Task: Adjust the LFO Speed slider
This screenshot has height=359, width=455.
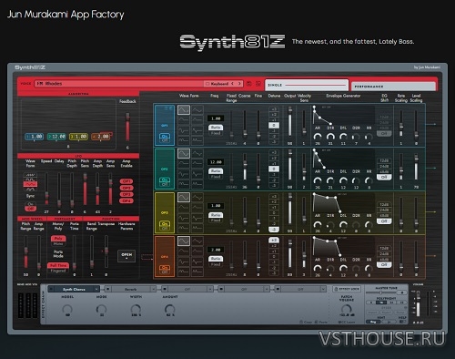Action: pyautogui.click(x=46, y=189)
